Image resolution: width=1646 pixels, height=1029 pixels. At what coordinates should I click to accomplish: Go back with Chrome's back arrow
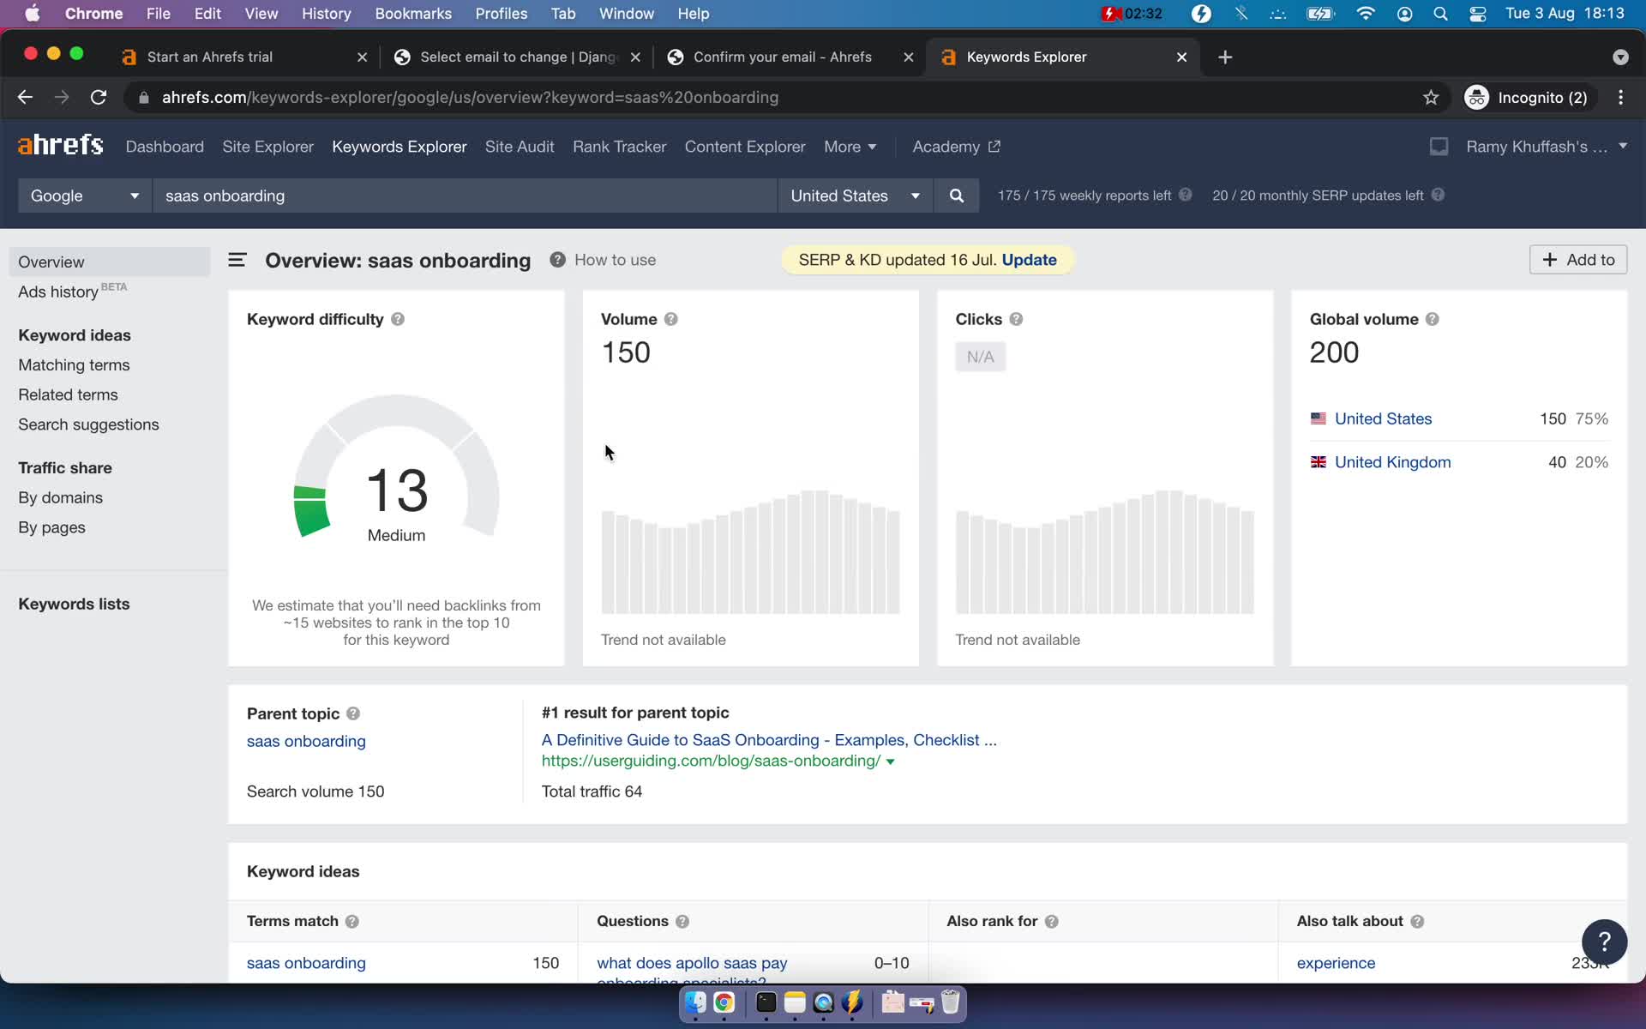pyautogui.click(x=25, y=98)
